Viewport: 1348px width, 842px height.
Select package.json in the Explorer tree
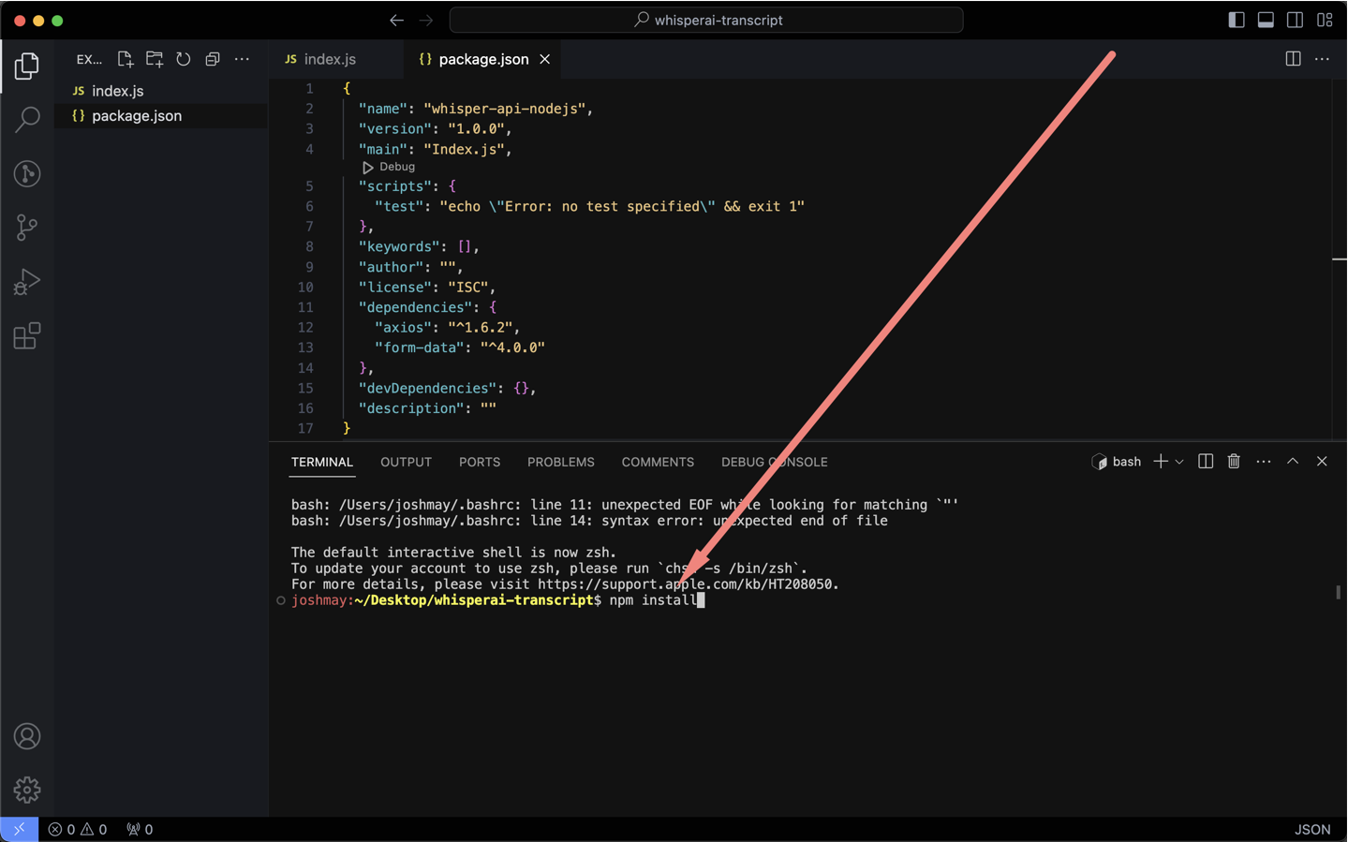(161, 116)
